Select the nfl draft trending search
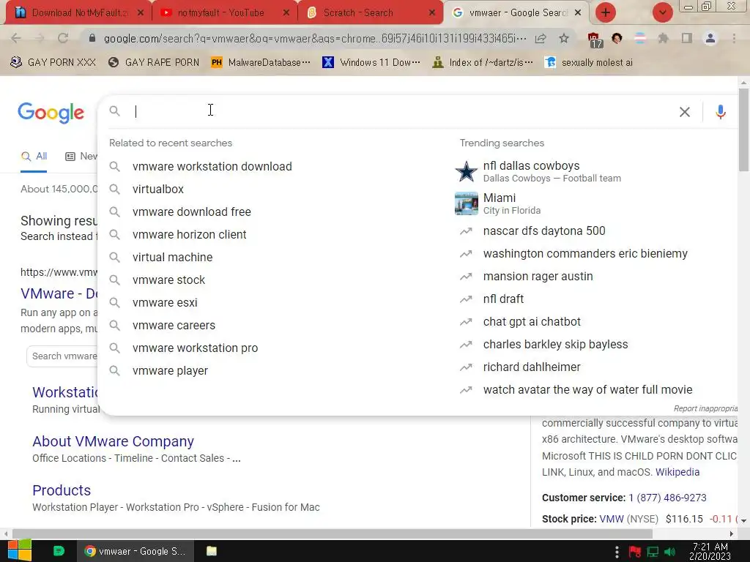Screen dimensions: 750x562 [503, 299]
